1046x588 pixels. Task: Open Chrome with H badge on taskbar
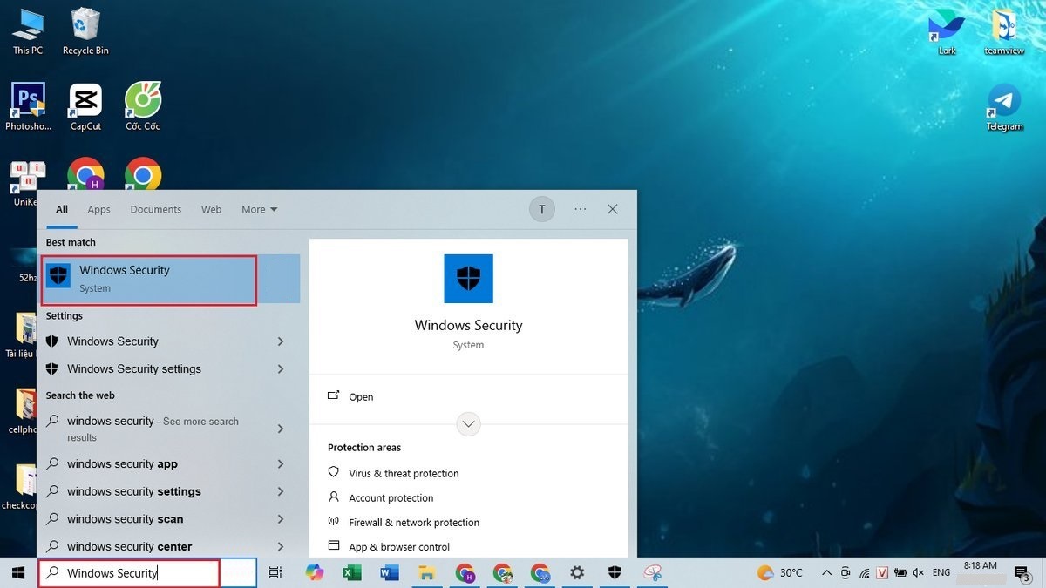pos(465,573)
